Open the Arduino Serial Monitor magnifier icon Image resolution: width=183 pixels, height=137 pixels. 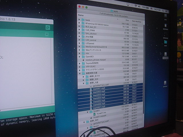click(x=48, y=27)
